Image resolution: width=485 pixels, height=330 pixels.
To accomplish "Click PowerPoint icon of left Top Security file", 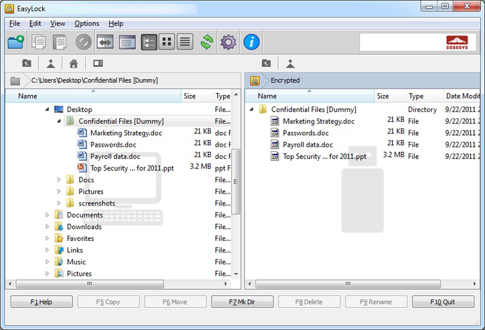I will click(82, 168).
